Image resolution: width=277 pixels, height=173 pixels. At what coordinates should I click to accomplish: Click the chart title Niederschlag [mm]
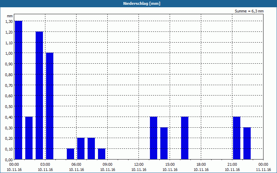click(142, 3)
